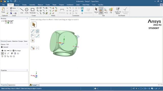Click the Sweep tool guide in viewport

pos(37,36)
